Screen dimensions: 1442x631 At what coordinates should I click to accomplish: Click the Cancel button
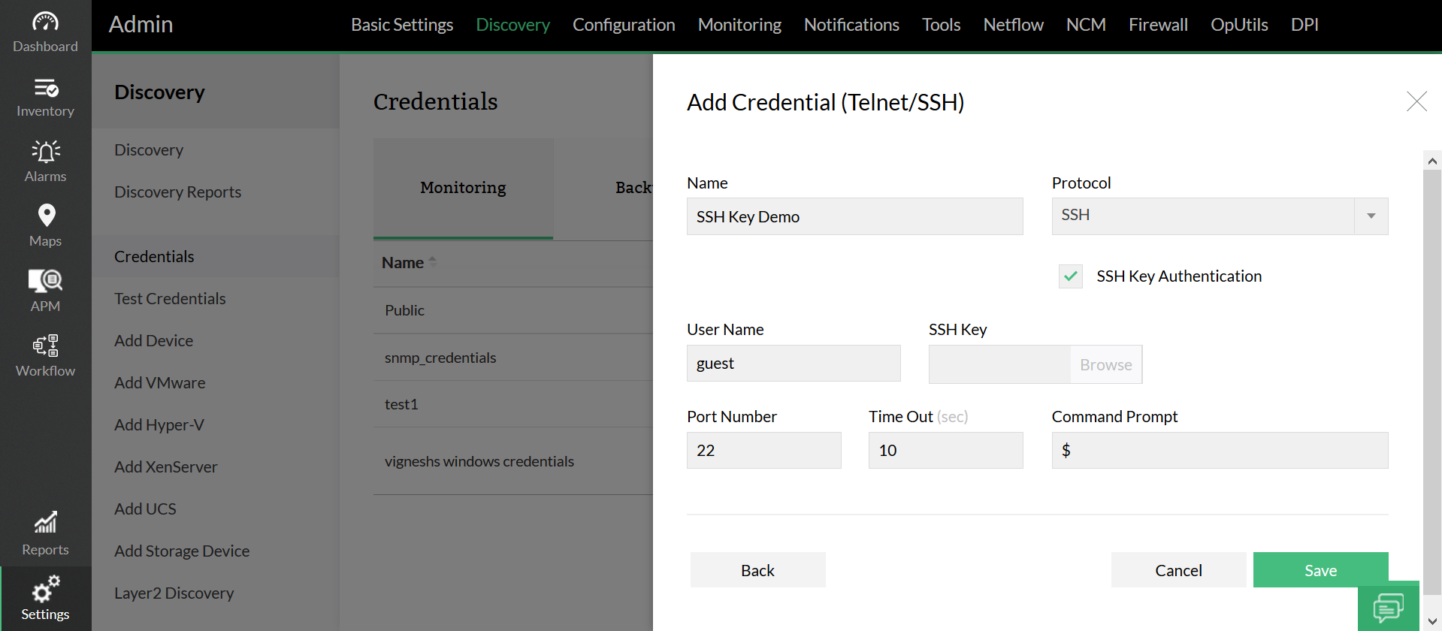(1178, 570)
